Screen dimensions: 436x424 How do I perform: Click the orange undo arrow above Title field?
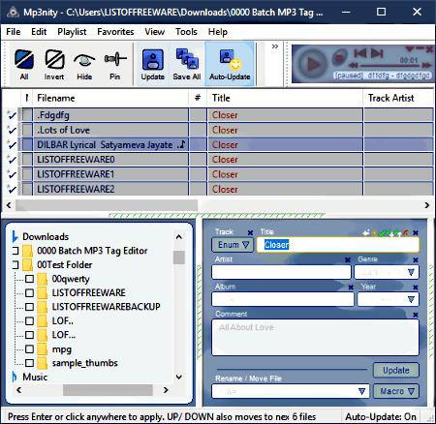pyautogui.click(x=405, y=232)
